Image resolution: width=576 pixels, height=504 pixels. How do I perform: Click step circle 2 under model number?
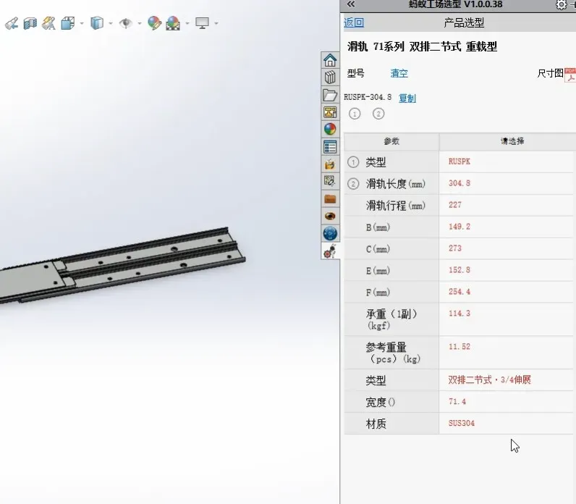coord(378,114)
